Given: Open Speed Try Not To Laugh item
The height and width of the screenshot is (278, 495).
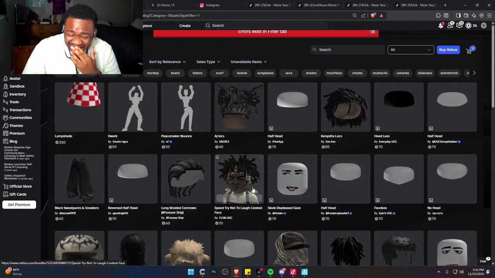Looking at the screenshot, I should [x=239, y=179].
